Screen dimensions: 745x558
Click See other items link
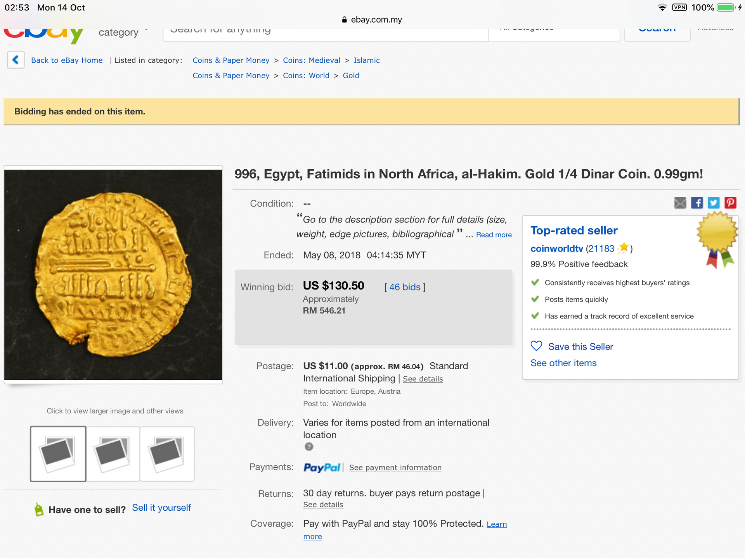click(563, 363)
